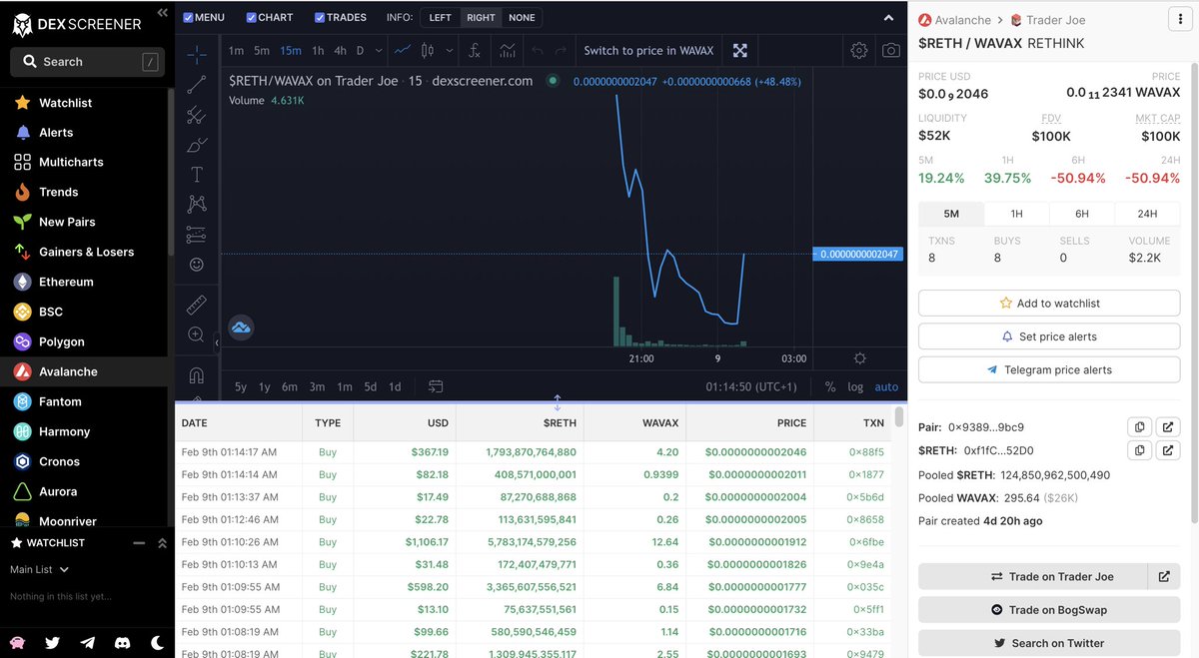Open the Main List watchlist dropdown
The image size is (1199, 658).
click(x=39, y=569)
